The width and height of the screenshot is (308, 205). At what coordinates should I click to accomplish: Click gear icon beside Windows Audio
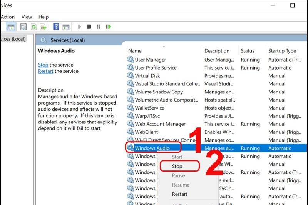tap(131, 148)
